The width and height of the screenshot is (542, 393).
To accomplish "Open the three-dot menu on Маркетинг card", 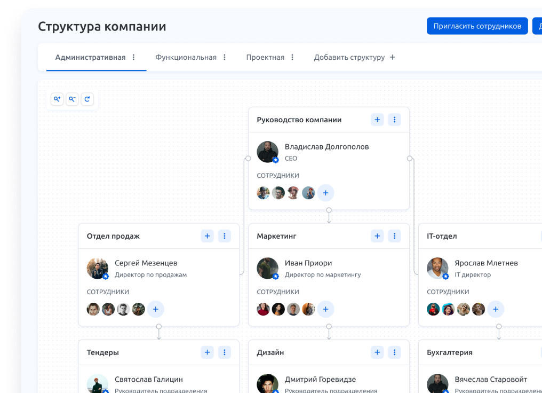I will point(394,235).
